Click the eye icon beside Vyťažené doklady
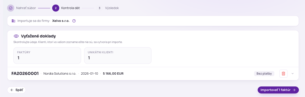 16,36
